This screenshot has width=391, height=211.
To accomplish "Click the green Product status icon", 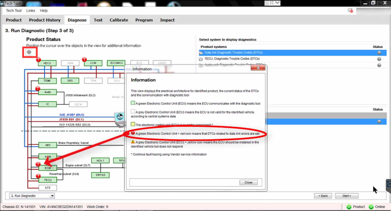I will [349, 207].
